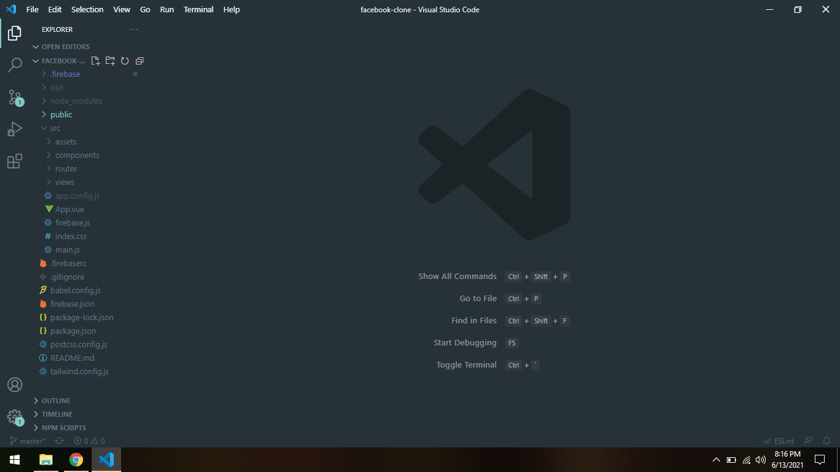Click the ESLint status bar item

point(779,441)
